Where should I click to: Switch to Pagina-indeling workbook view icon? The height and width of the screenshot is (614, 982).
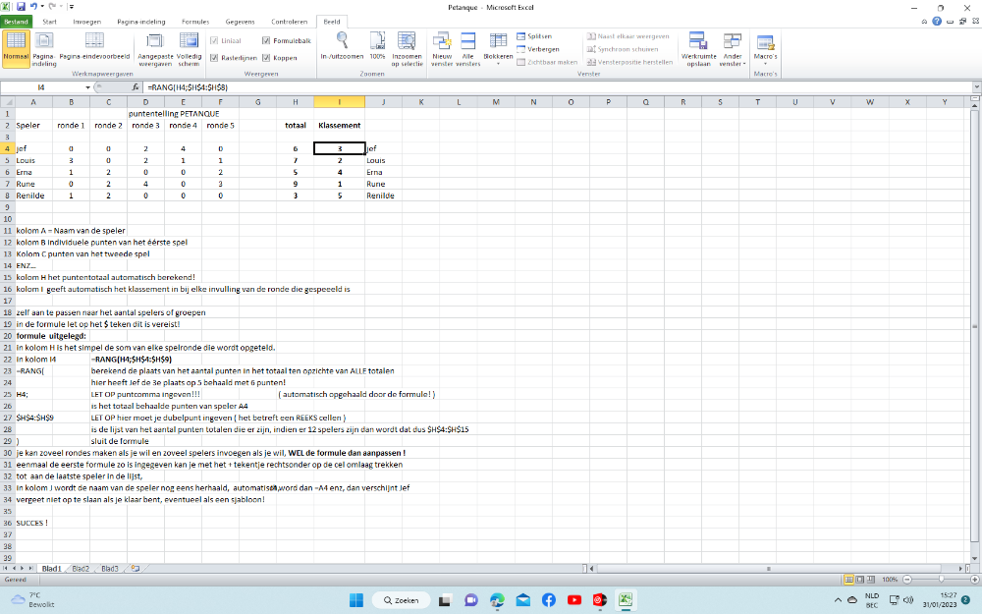point(43,41)
